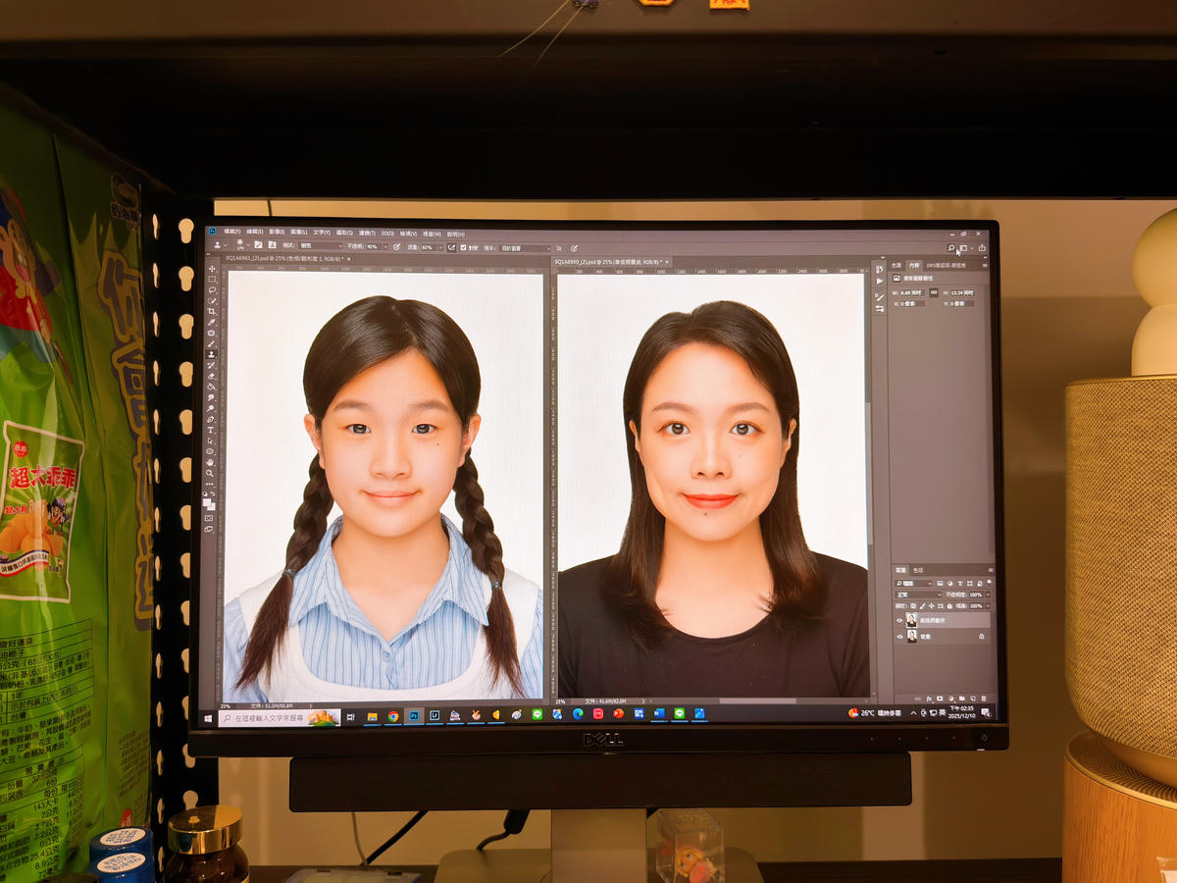Select the Lasso tool
The width and height of the screenshot is (1177, 883).
211,288
